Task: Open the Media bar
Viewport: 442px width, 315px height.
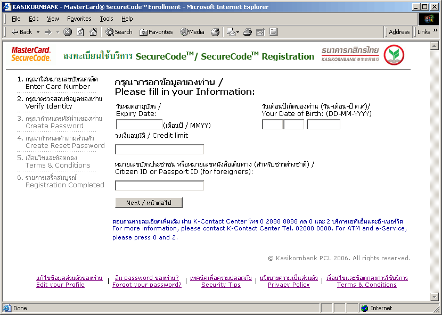Action: 192,32
